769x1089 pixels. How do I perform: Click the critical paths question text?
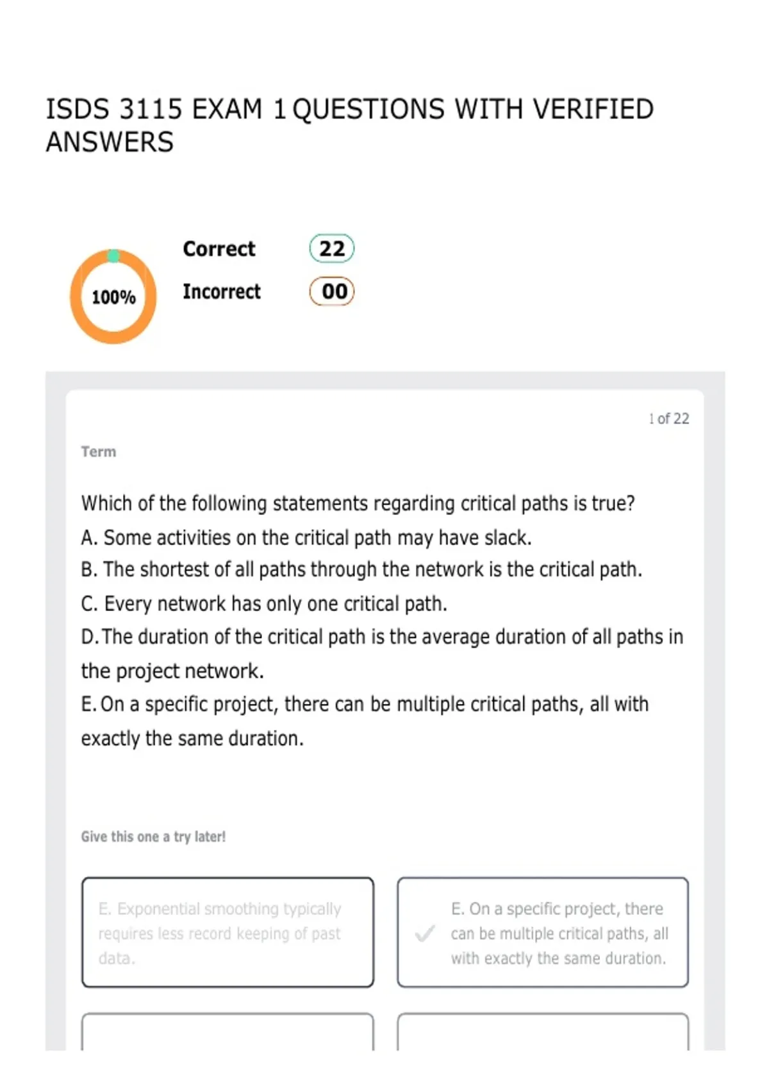tap(358, 504)
